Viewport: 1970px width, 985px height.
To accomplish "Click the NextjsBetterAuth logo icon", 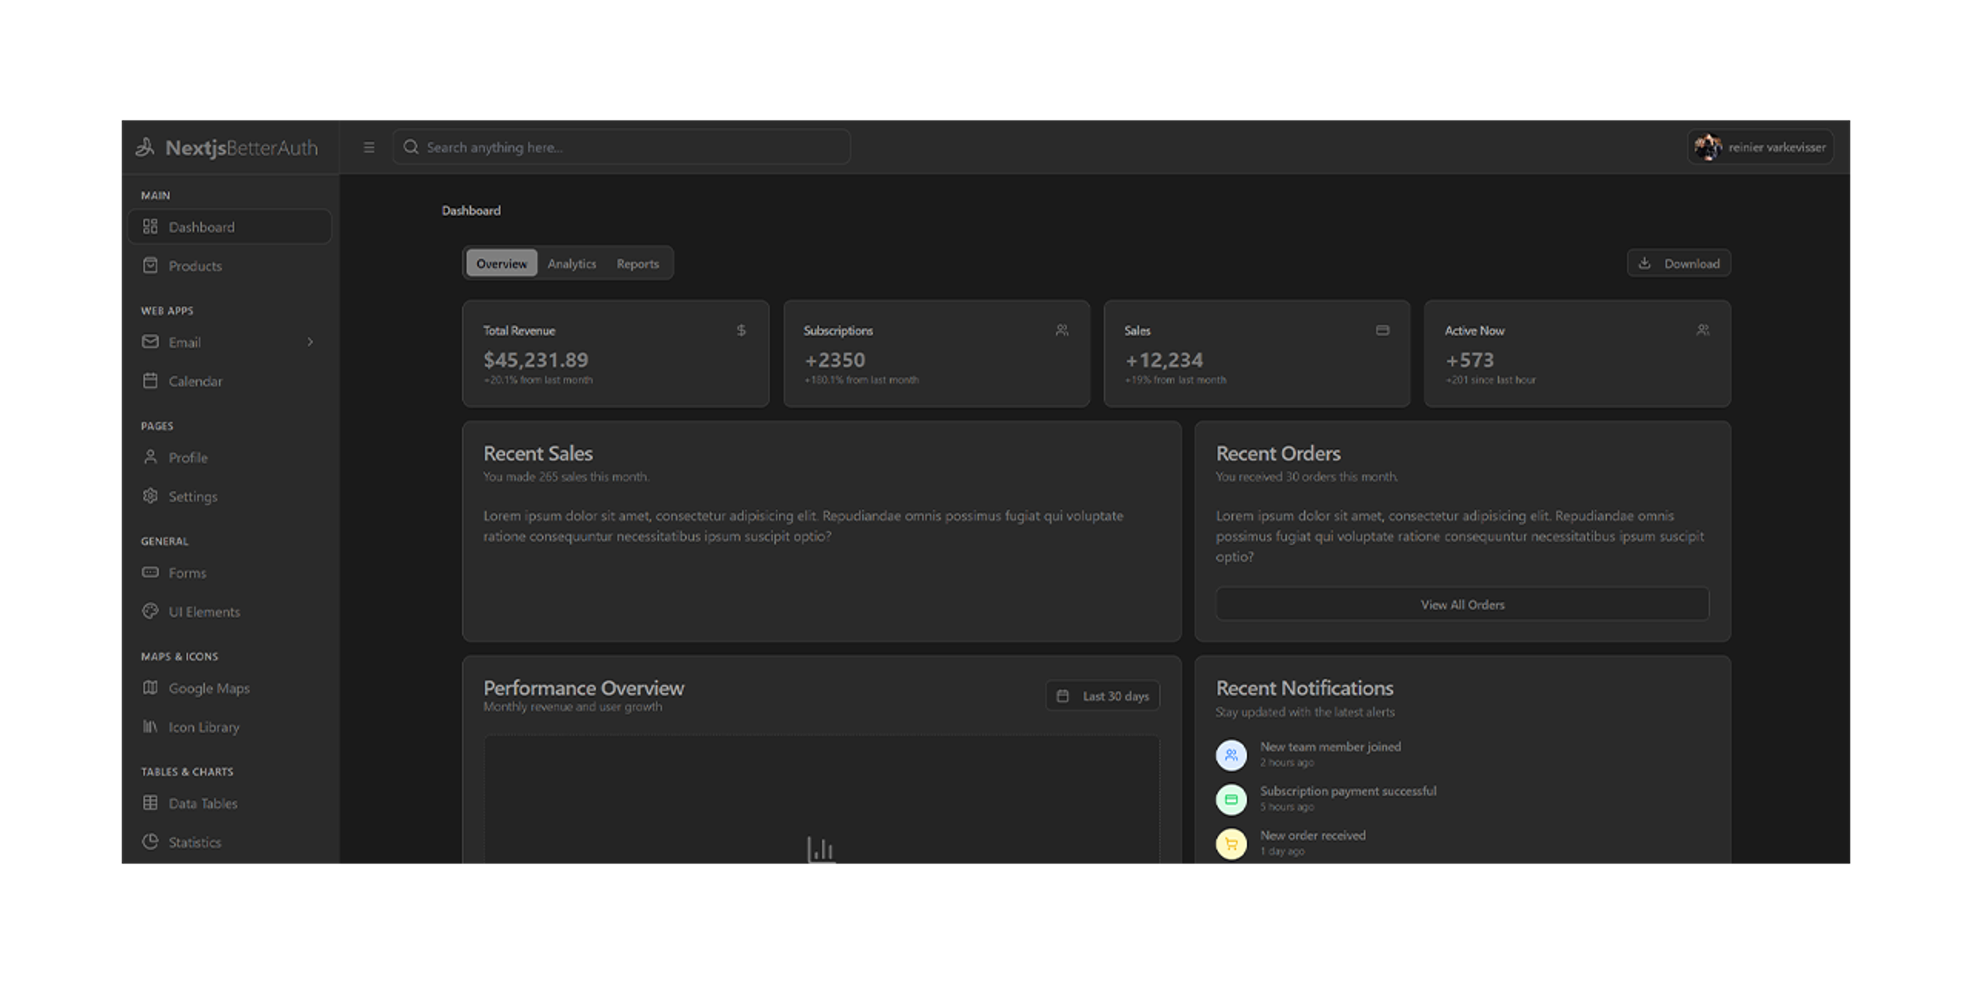I will pyautogui.click(x=145, y=147).
